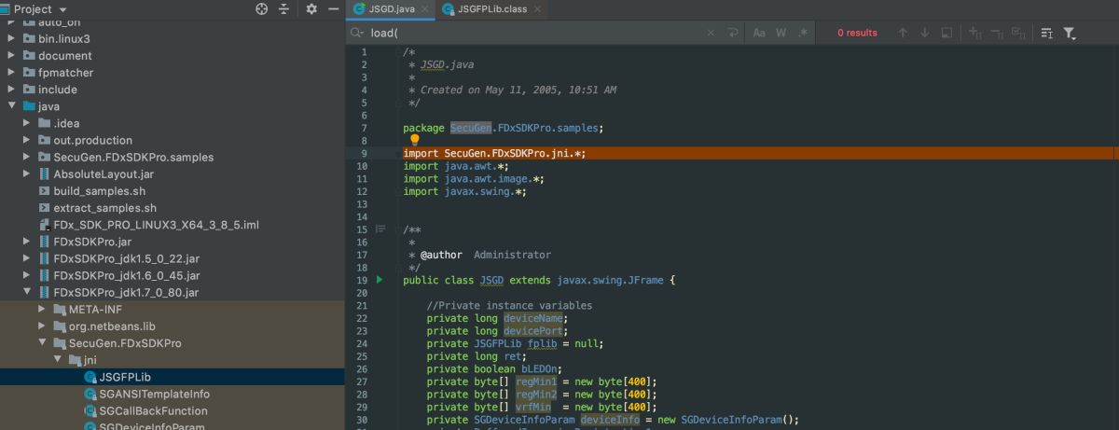Click fold toggle at line 1 comment
This screenshot has width=1119, height=430.
(398, 52)
